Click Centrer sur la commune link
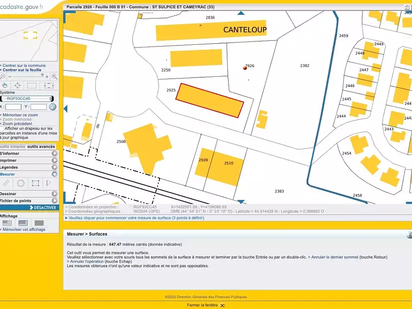Screen dimensions: 412x309 pyautogui.click(x=24, y=65)
